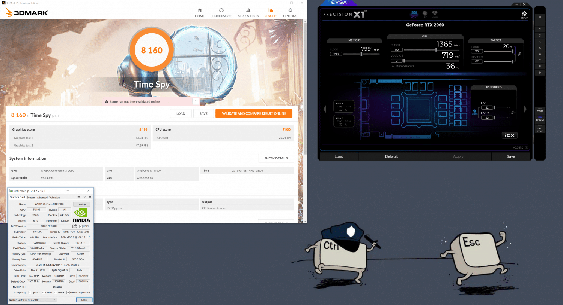563x305 pixels.
Task: Click the power target slider handle
Action: pos(512,51)
